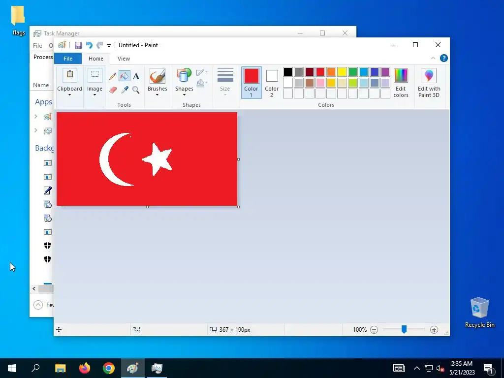This screenshot has height=378, width=504.
Task: Click Task Manager horizontal scrollbar left arrow
Action: click(34, 288)
